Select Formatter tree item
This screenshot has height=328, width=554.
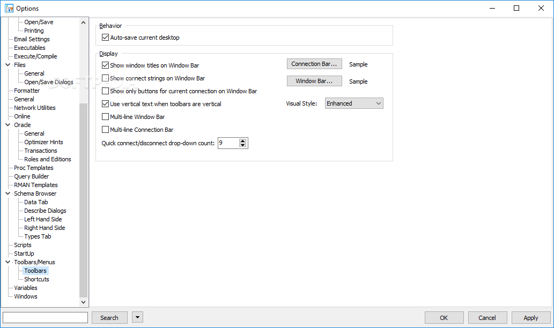[27, 91]
